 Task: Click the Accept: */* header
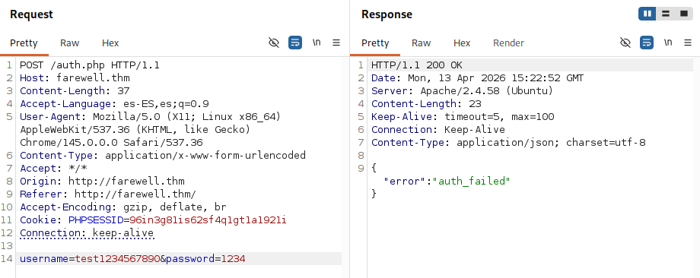[x=53, y=169]
